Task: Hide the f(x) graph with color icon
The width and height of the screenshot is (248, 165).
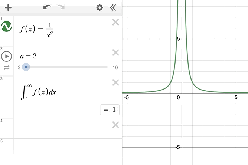Action: [7, 27]
